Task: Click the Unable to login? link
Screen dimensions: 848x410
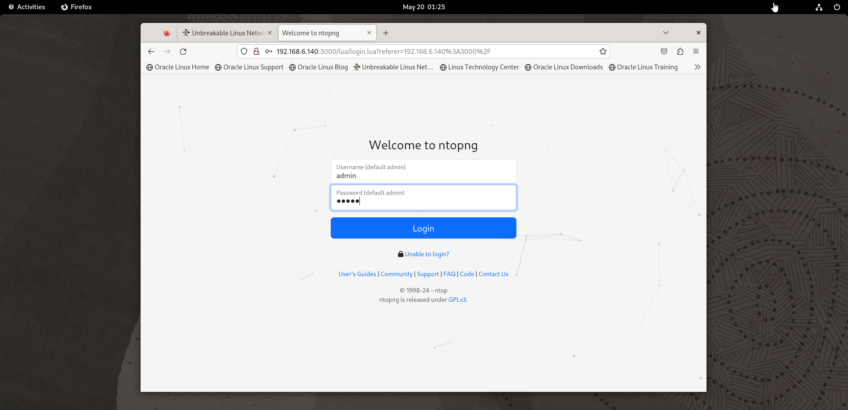Action: 427,254
